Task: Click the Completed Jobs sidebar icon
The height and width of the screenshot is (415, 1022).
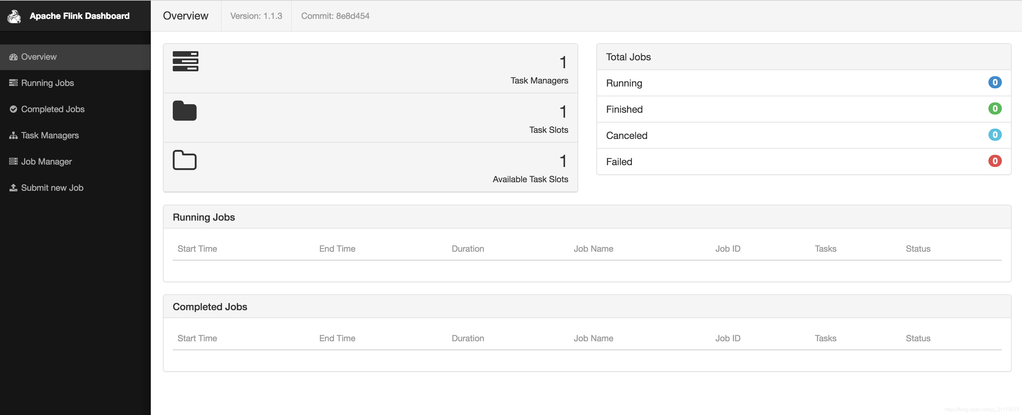Action: tap(13, 109)
